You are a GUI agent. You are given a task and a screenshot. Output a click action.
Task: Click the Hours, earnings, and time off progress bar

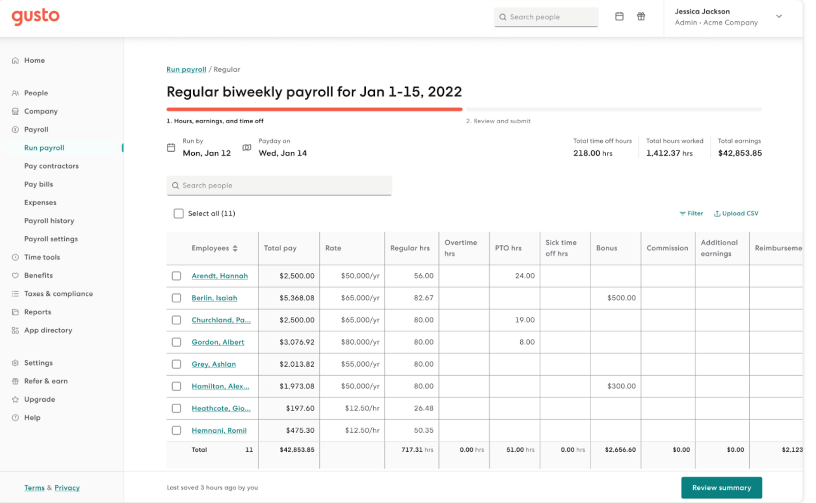(314, 108)
